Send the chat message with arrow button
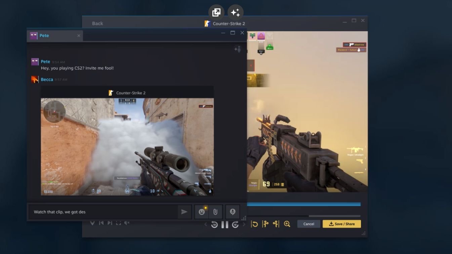Image resolution: width=452 pixels, height=254 pixels. tap(184, 212)
